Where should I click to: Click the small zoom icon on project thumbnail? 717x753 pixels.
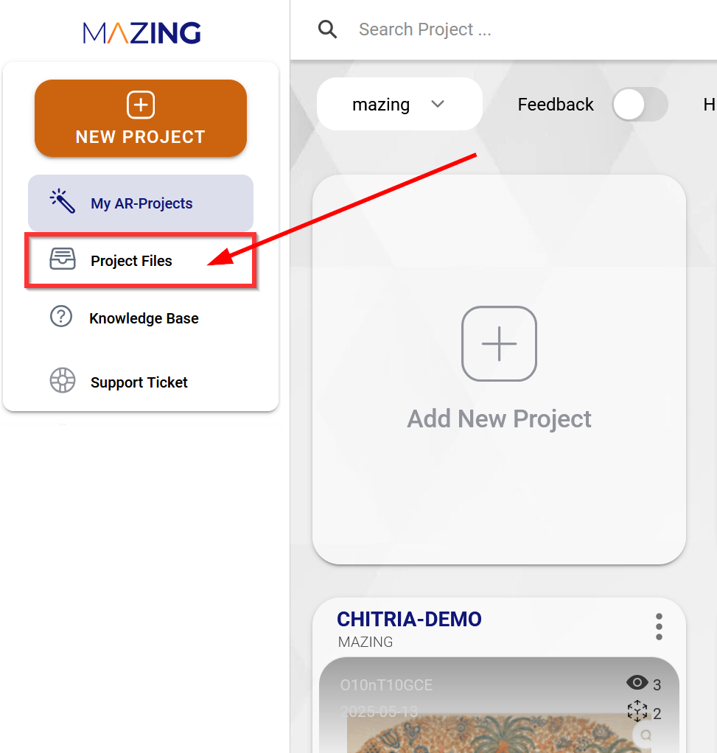click(646, 735)
